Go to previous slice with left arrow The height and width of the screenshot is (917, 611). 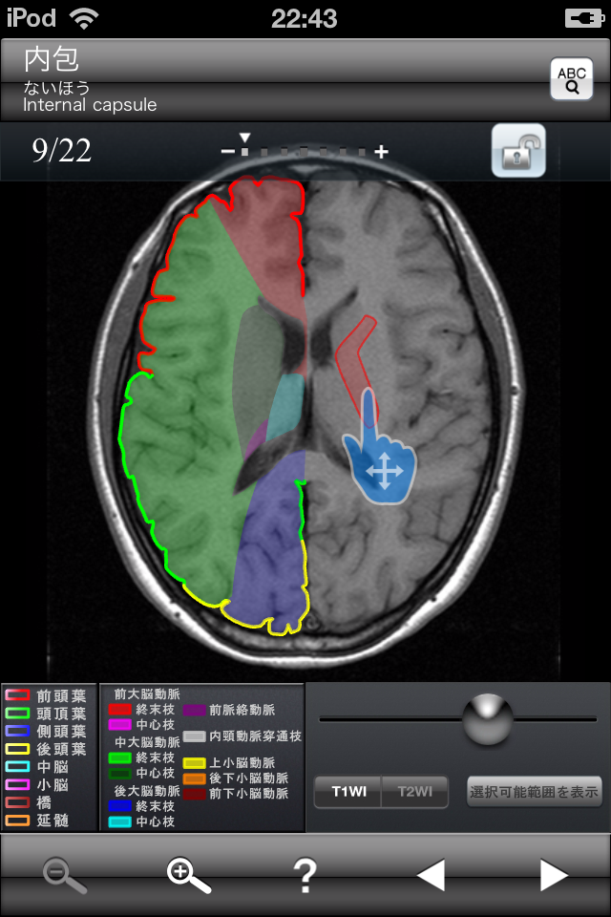pos(431,874)
